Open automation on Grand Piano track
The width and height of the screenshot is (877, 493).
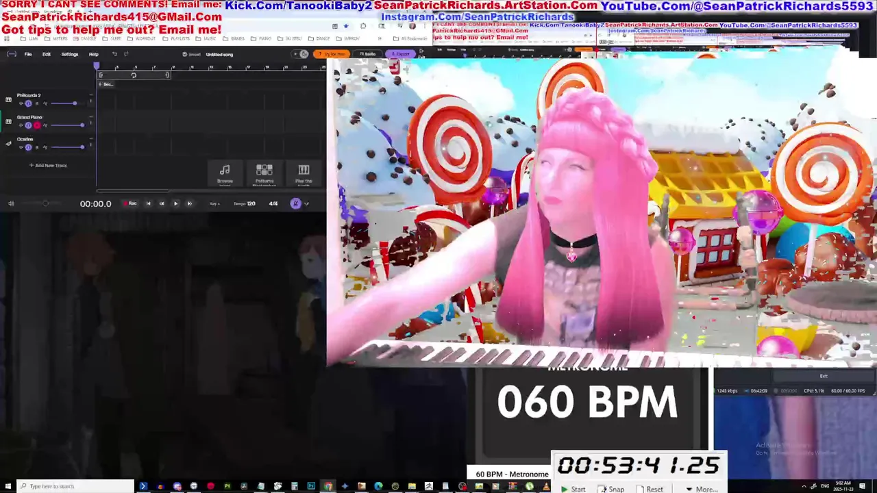tap(45, 125)
